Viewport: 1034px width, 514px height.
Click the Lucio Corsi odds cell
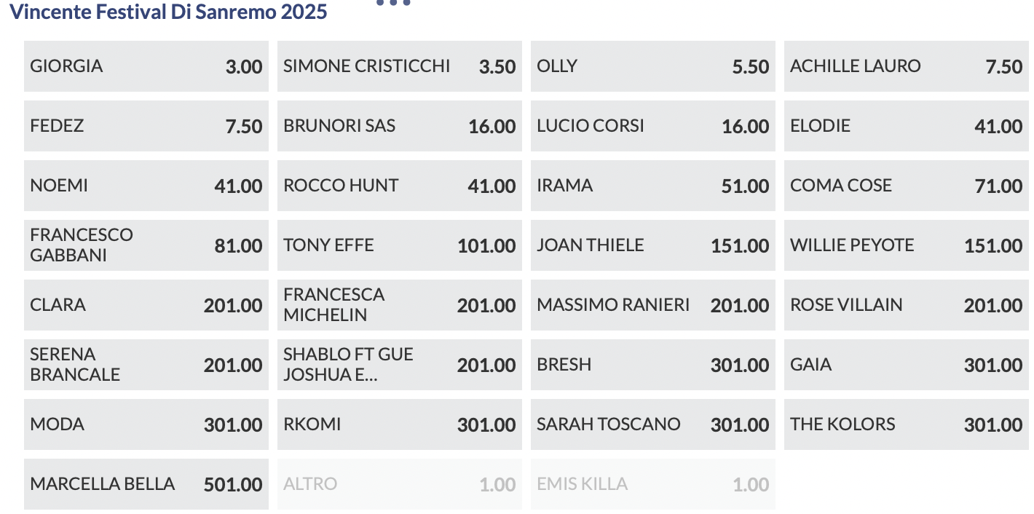tap(652, 126)
